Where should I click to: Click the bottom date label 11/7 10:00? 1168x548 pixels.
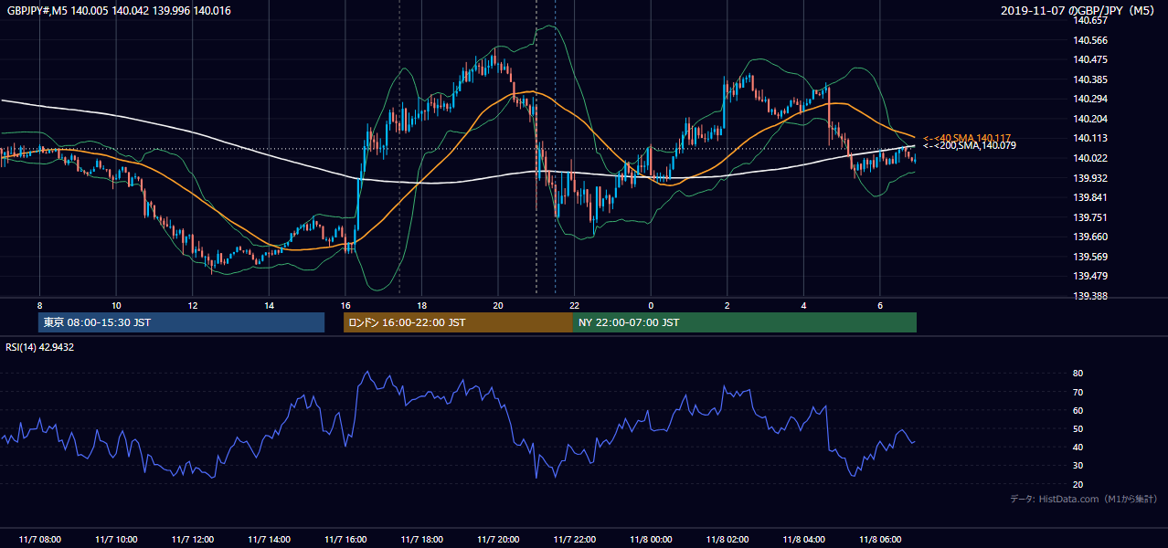116,540
